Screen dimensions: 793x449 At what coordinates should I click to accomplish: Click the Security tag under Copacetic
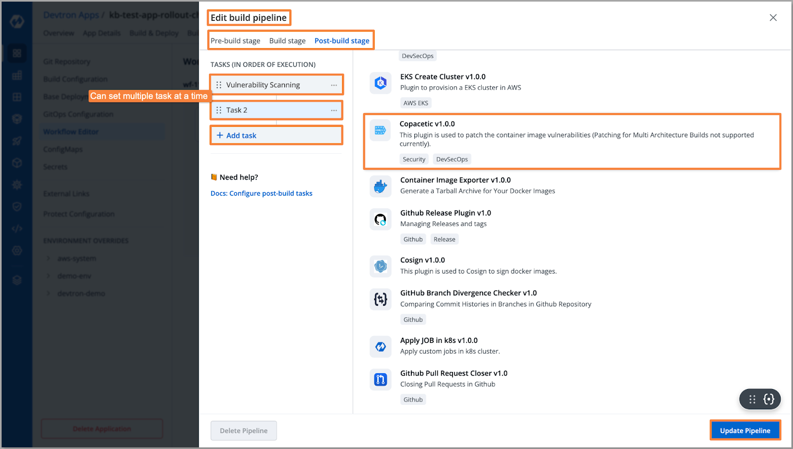coord(414,159)
